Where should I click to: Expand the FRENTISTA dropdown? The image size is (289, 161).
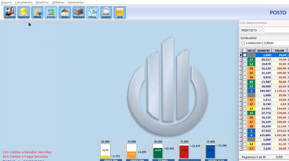(260, 30)
